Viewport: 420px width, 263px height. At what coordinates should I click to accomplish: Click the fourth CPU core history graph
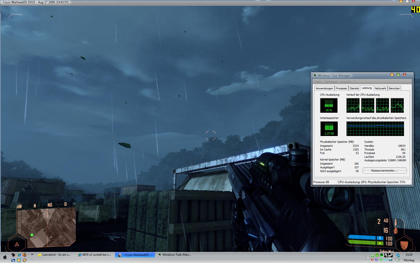(x=397, y=105)
